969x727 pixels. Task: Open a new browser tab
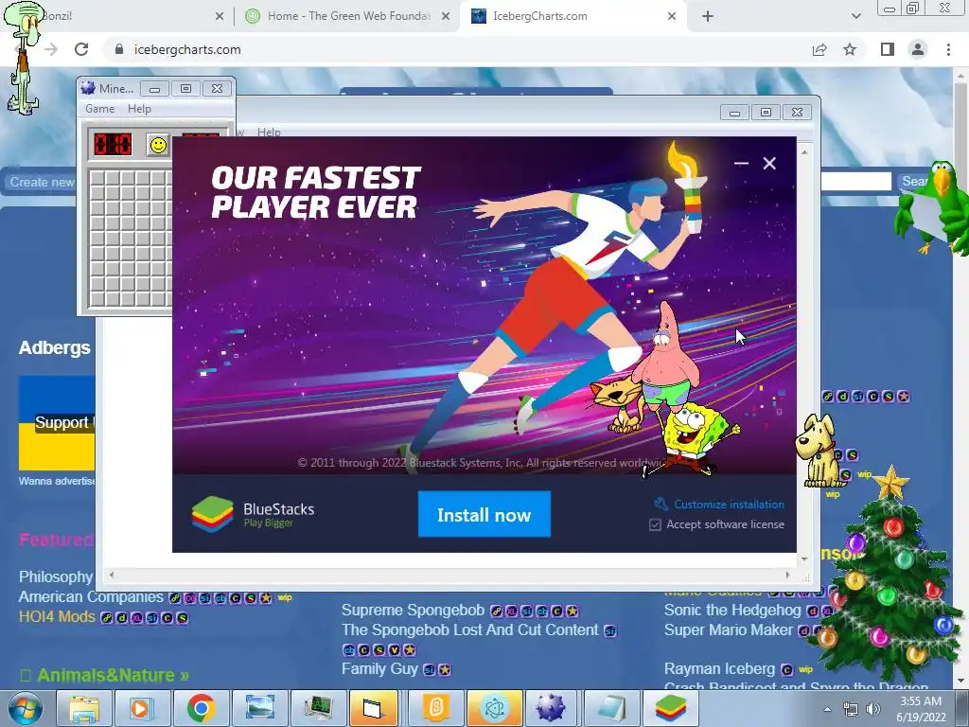708,17
